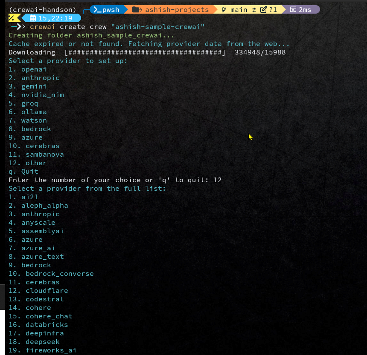Click the execution time icon by 2ms
The height and width of the screenshot is (355, 367).
tap(294, 10)
